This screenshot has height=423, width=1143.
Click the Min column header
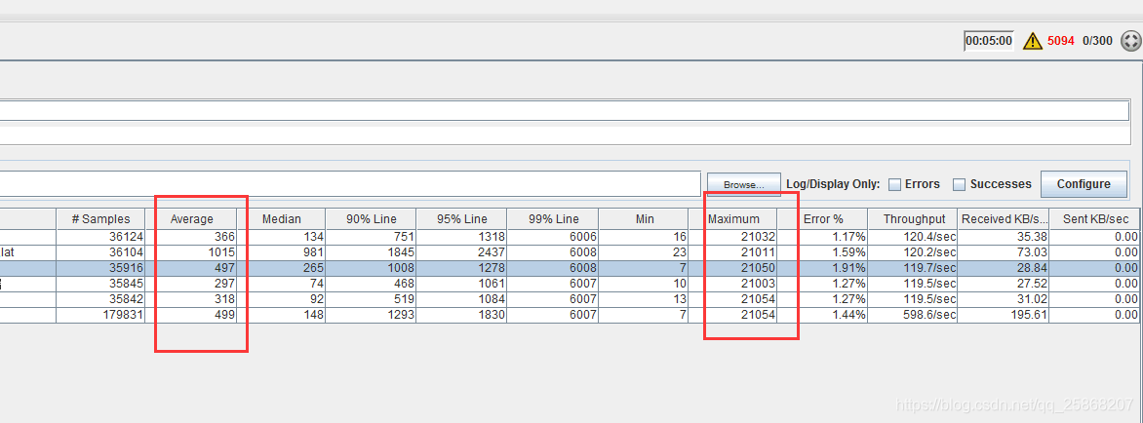[645, 218]
